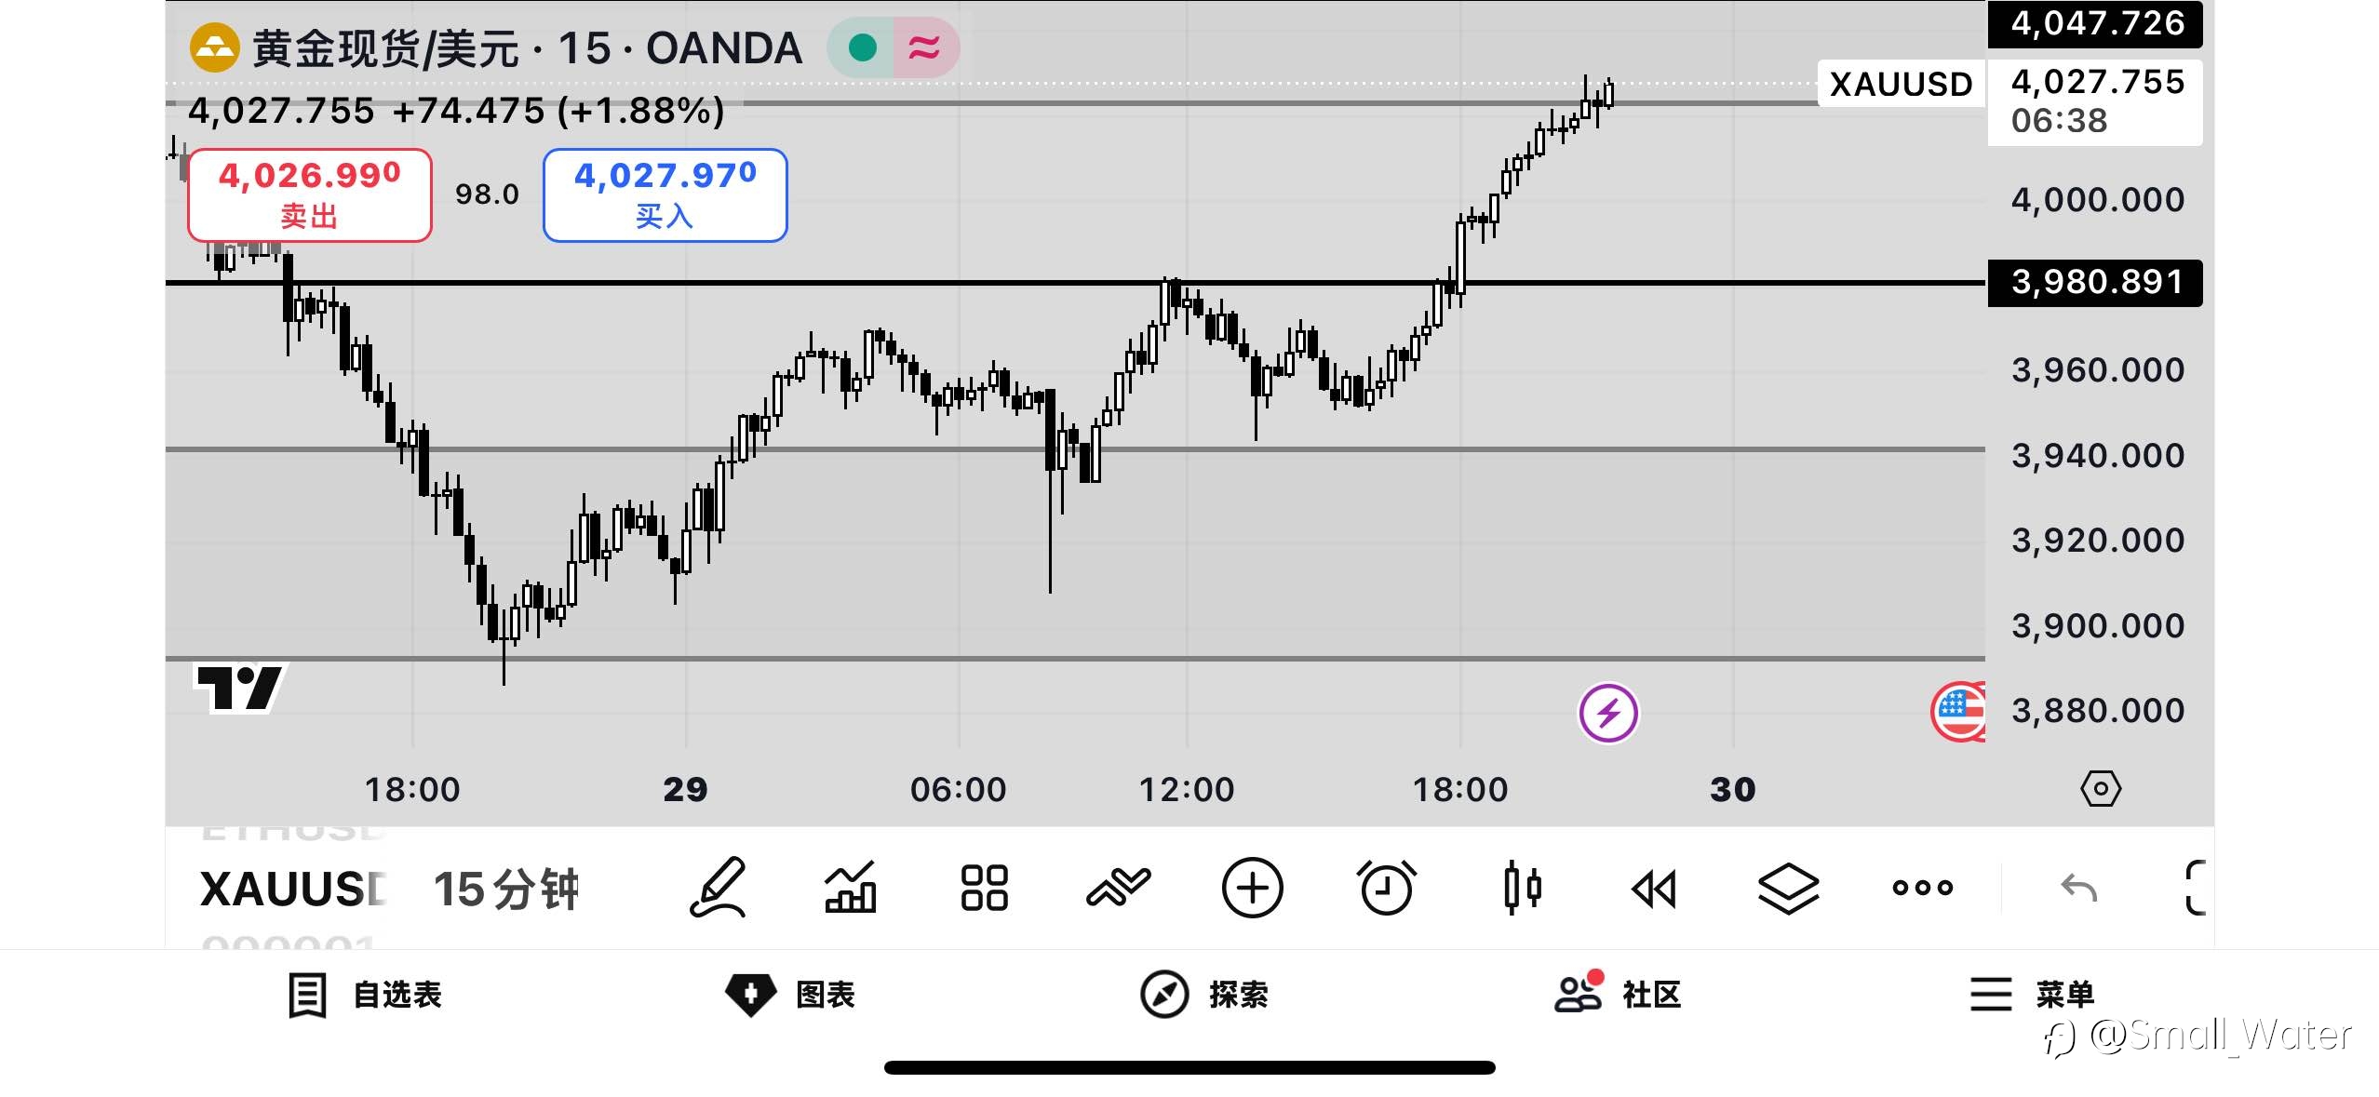Switch to the 自选表 watchlist tab
2379x1097 pixels.
click(366, 995)
